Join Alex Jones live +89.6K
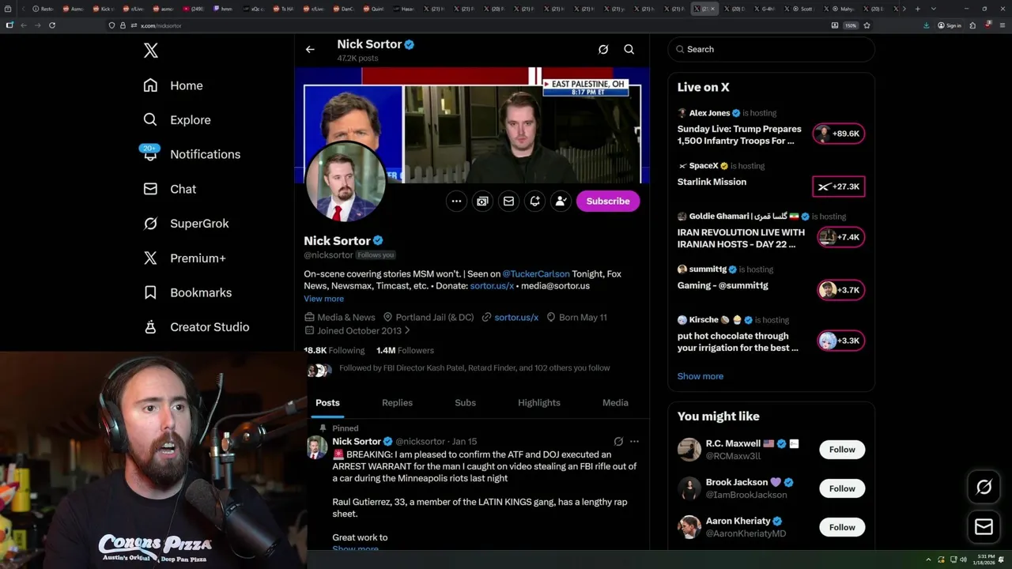Image resolution: width=1012 pixels, height=569 pixels. coord(839,134)
